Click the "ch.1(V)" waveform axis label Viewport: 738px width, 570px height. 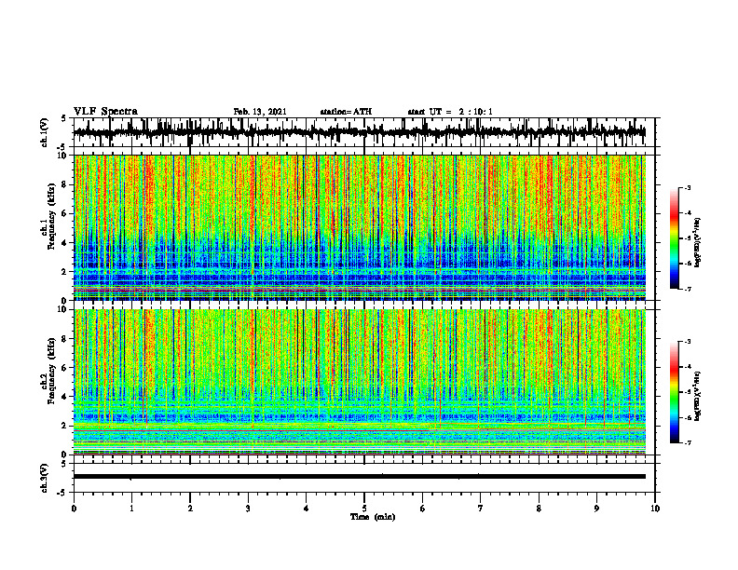pos(45,132)
